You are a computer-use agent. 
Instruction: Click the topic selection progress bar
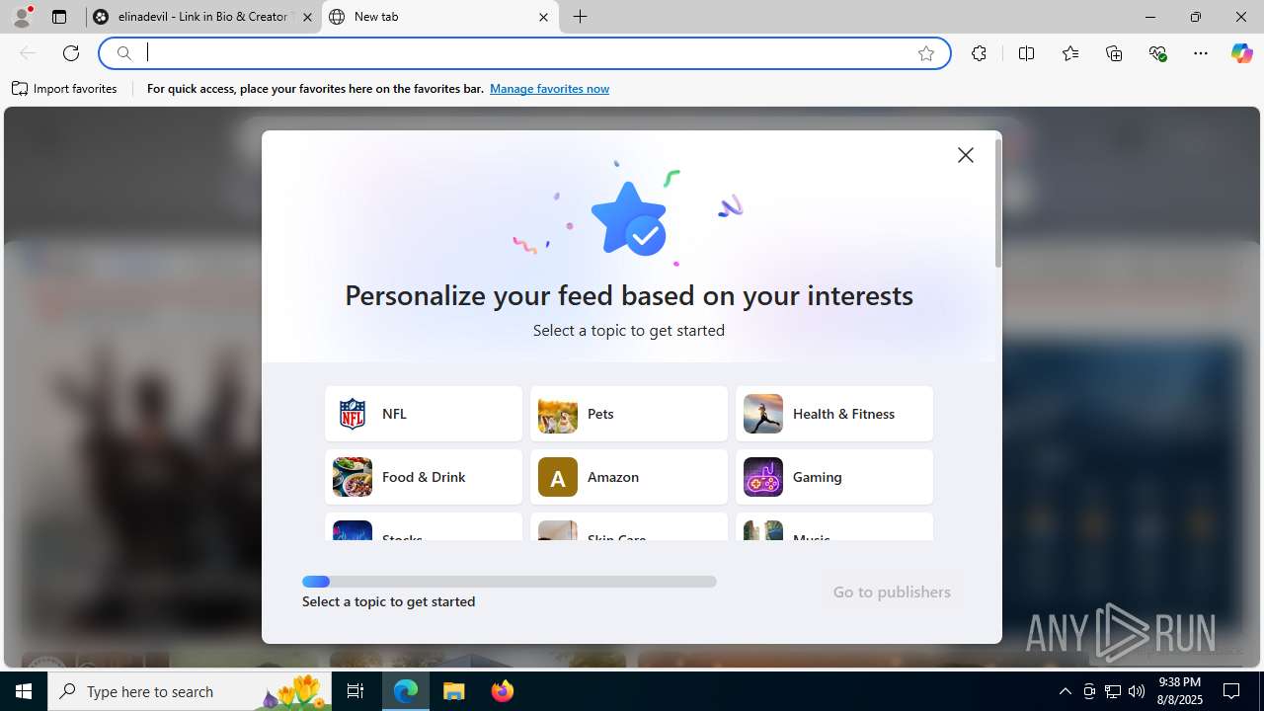click(510, 582)
